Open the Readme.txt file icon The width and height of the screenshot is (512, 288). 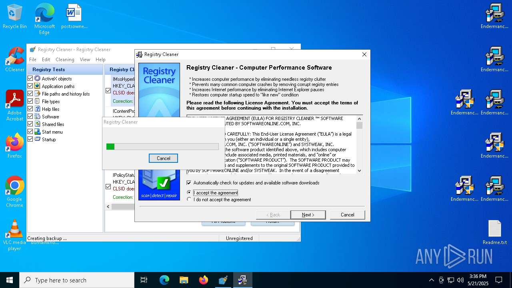pyautogui.click(x=495, y=232)
